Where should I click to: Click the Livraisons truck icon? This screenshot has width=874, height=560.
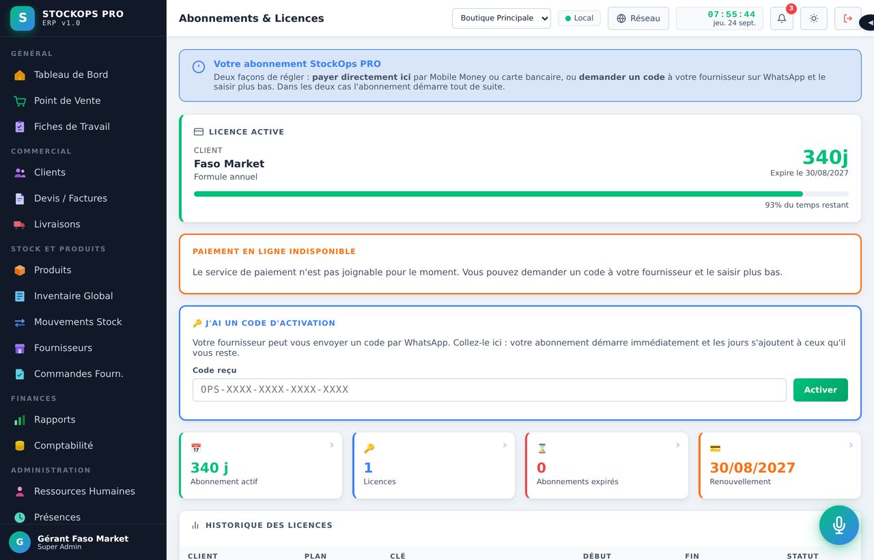pos(20,225)
